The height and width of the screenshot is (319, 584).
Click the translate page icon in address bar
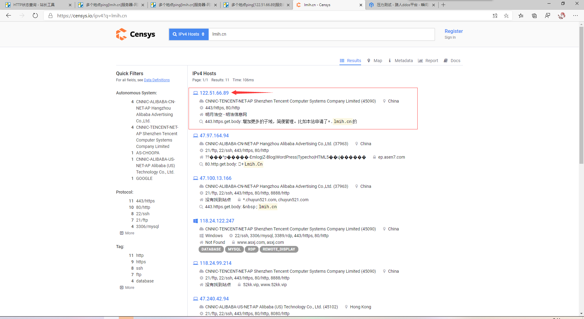point(495,16)
